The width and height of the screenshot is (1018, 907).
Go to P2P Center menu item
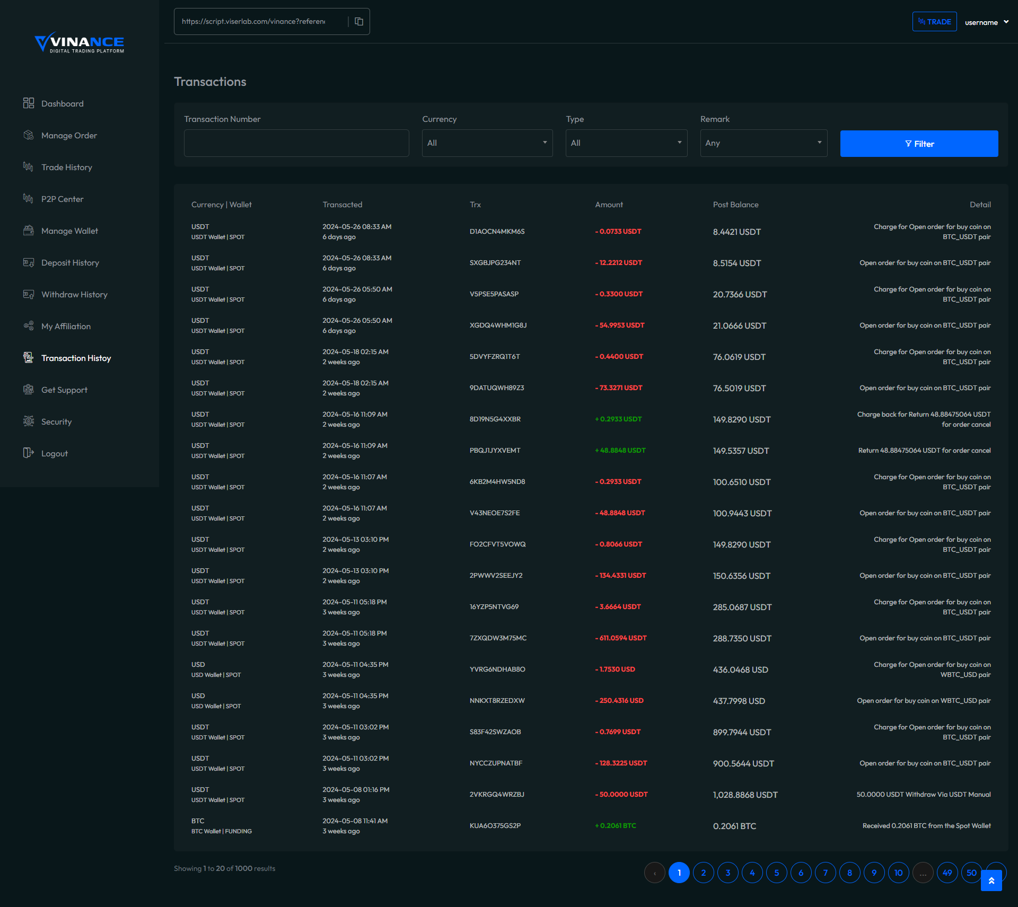(63, 199)
